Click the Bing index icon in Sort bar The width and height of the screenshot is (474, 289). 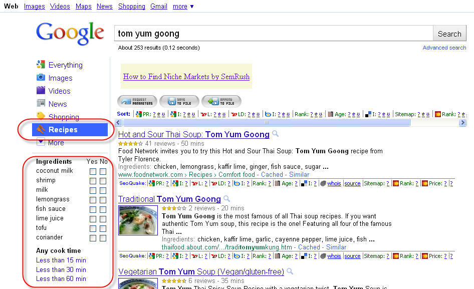click(268, 114)
